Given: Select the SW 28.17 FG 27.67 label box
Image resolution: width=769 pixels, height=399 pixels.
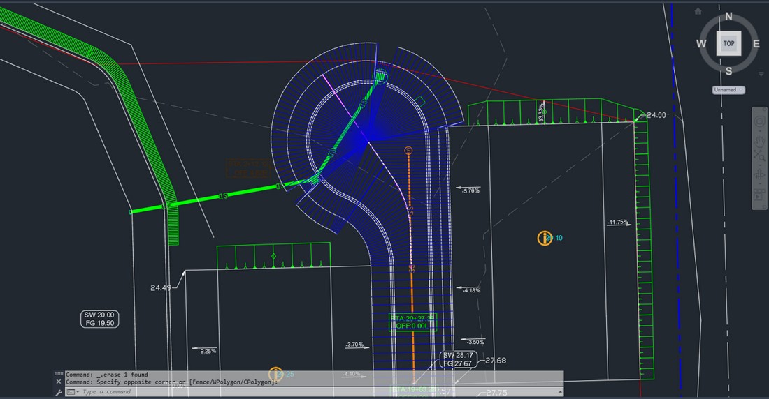Looking at the screenshot, I should (459, 359).
